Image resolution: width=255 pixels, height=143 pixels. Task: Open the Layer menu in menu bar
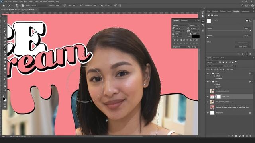21,2
